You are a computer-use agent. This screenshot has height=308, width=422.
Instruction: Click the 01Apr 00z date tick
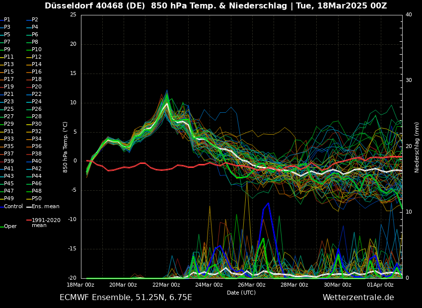pos(380,285)
